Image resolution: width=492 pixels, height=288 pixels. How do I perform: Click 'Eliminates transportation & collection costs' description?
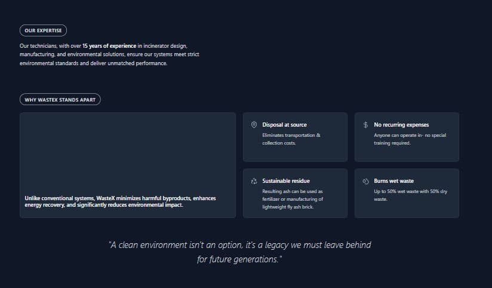tap(291, 139)
